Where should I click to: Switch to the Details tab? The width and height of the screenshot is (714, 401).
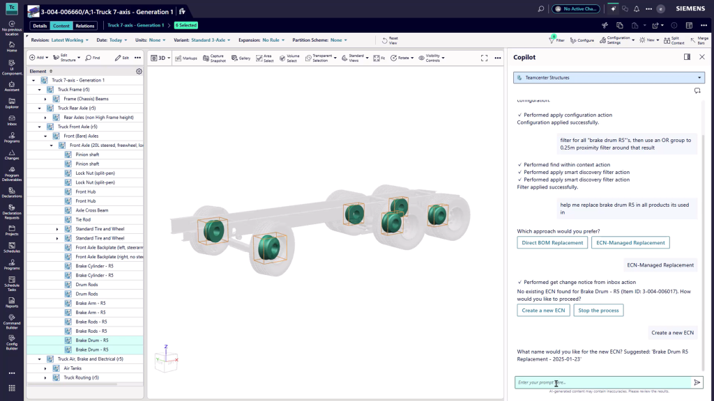pos(40,26)
